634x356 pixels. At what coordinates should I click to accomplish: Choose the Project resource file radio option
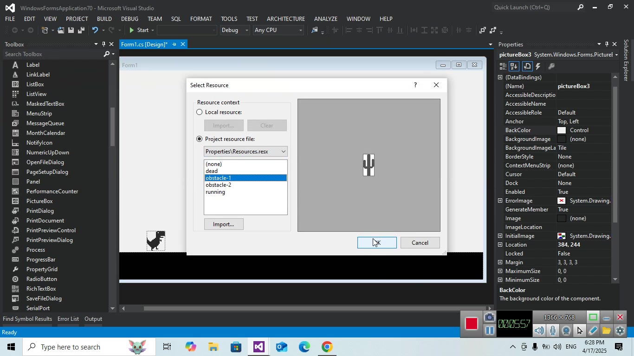(200, 139)
